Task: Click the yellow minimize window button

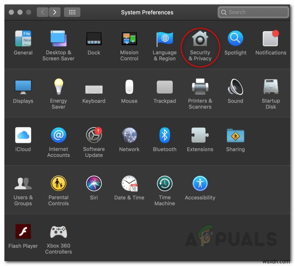Action: [x=20, y=12]
